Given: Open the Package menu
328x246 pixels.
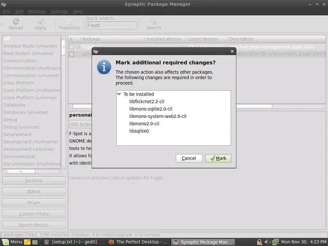Looking at the screenshot, I should tap(37, 12).
